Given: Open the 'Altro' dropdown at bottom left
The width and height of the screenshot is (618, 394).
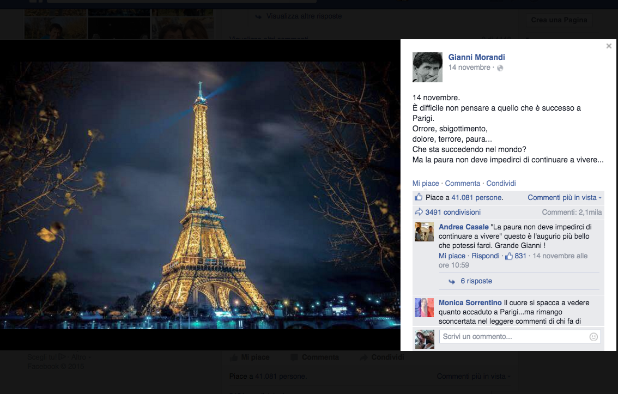Looking at the screenshot, I should click(x=80, y=357).
